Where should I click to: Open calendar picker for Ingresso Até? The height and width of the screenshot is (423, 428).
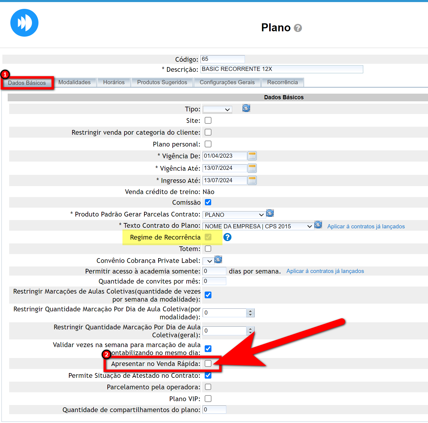pos(252,180)
